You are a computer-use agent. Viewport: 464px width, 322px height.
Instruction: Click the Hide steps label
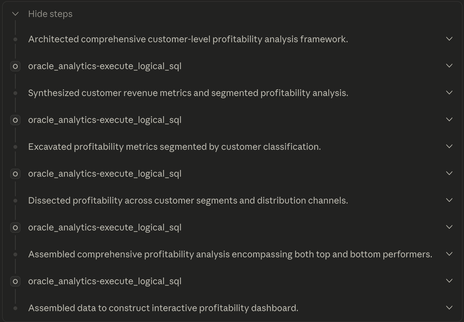point(50,14)
